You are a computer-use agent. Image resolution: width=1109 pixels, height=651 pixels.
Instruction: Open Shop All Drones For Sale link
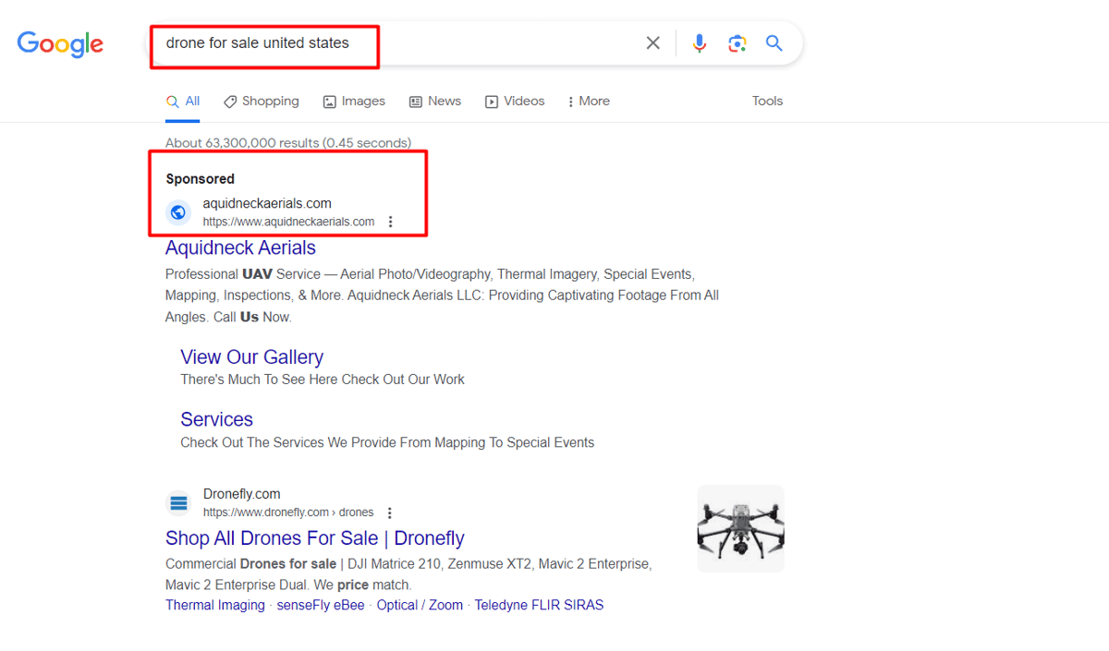point(314,538)
